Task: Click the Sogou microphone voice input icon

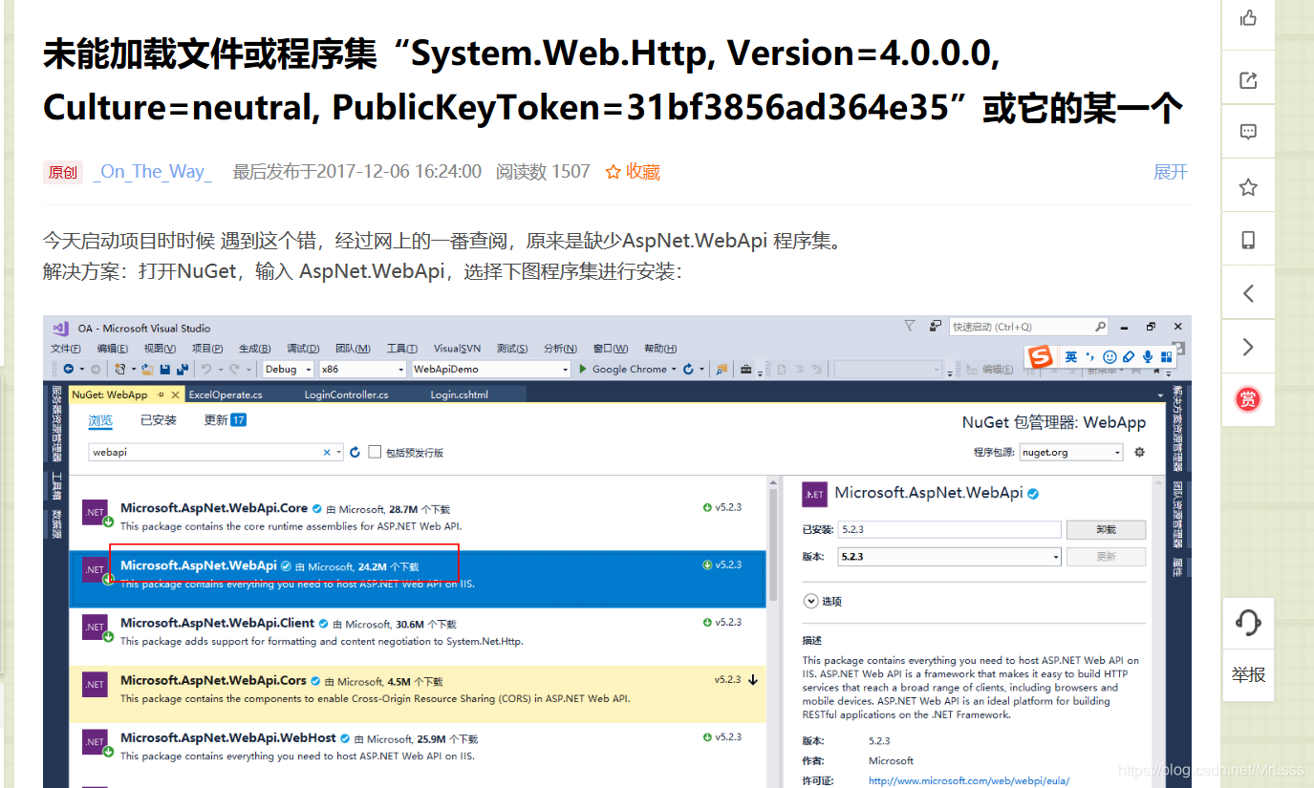Action: [x=1147, y=356]
